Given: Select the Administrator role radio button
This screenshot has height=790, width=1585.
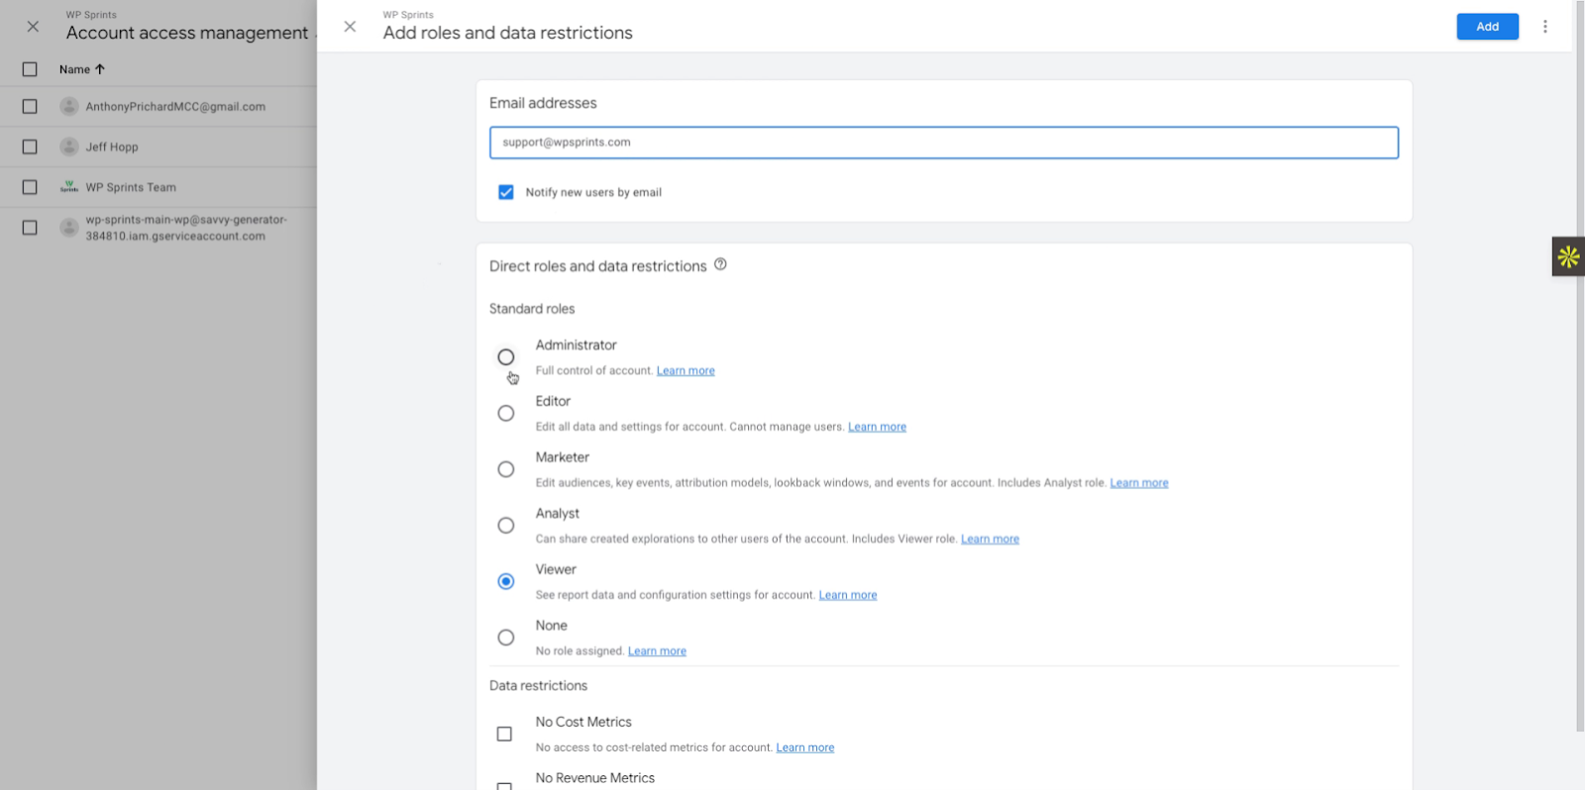Looking at the screenshot, I should 506,356.
